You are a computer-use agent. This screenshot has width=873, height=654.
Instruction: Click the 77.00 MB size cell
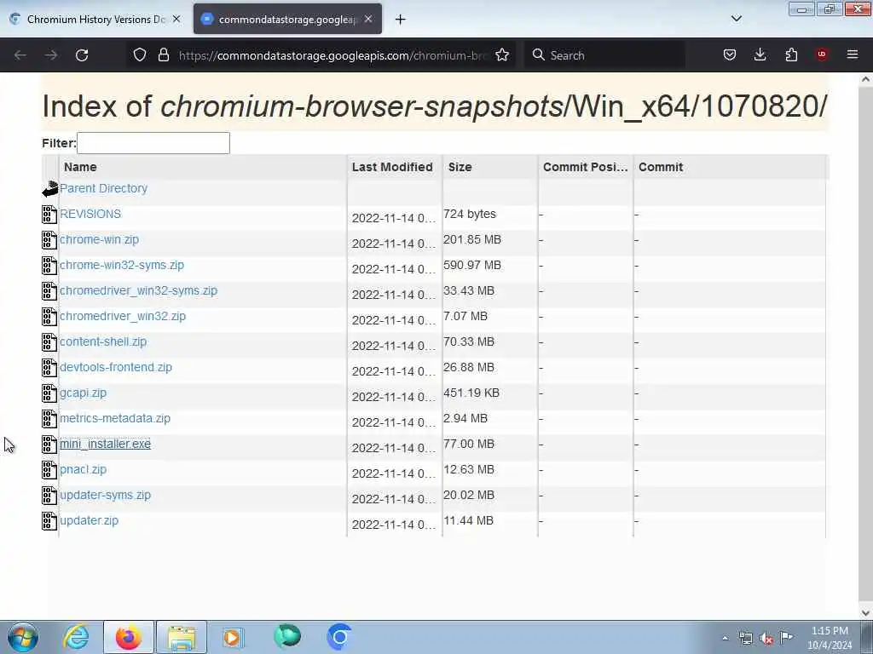469,445
